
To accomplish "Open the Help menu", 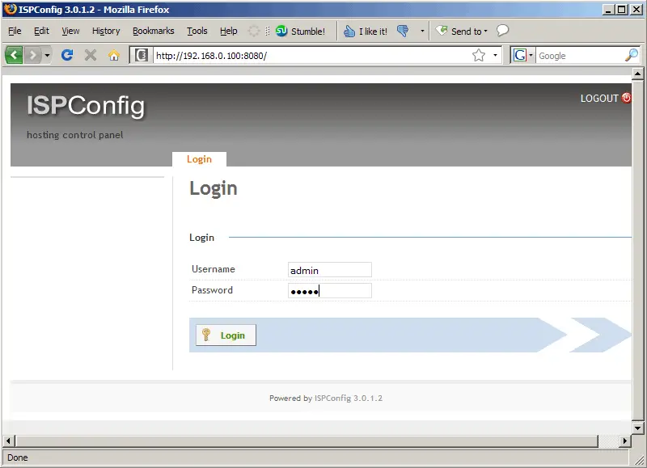I will 229,31.
